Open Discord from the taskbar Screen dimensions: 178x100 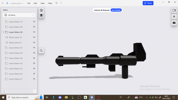[x=60, y=97]
